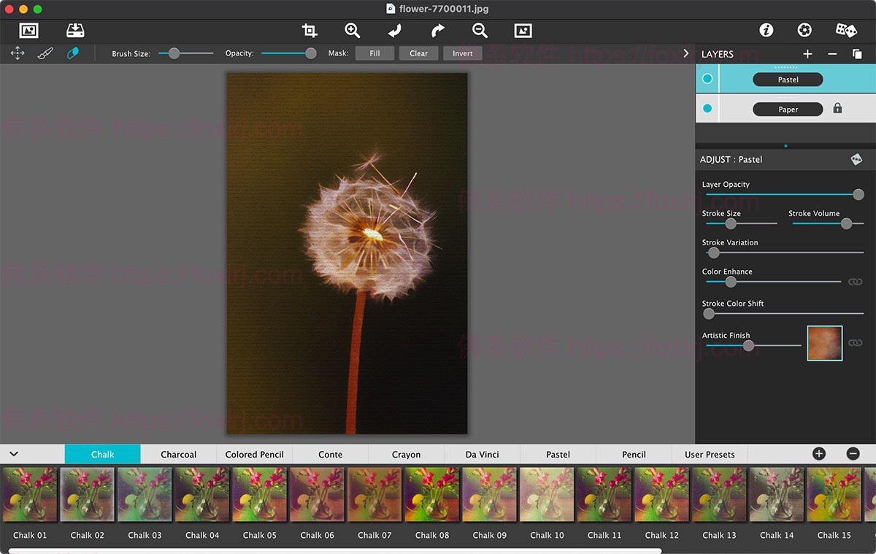
Task: Click the zoom in magnifier
Action: 353,31
